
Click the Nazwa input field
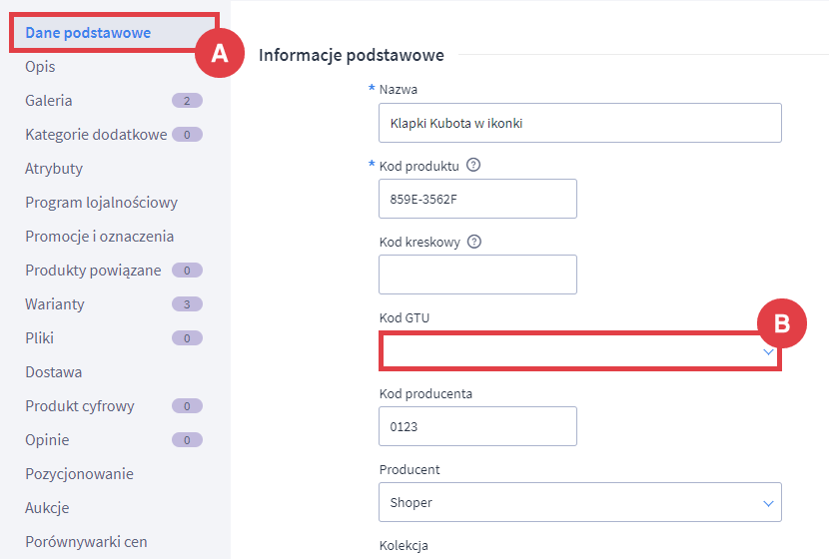click(579, 123)
